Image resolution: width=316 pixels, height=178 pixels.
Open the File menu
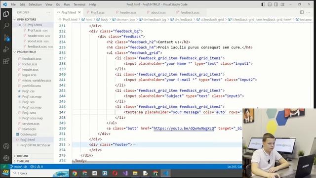[13, 4]
